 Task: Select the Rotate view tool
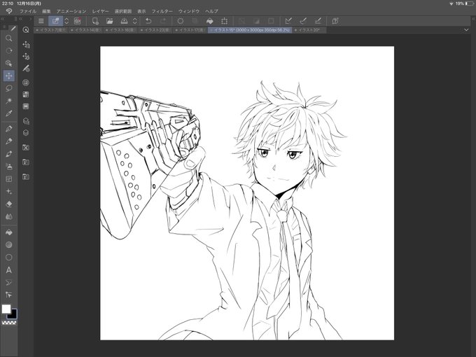(9, 50)
